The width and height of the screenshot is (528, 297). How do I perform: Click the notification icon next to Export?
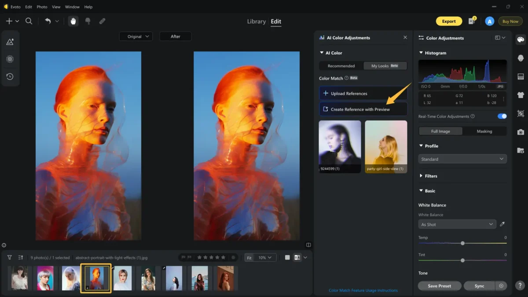473,21
